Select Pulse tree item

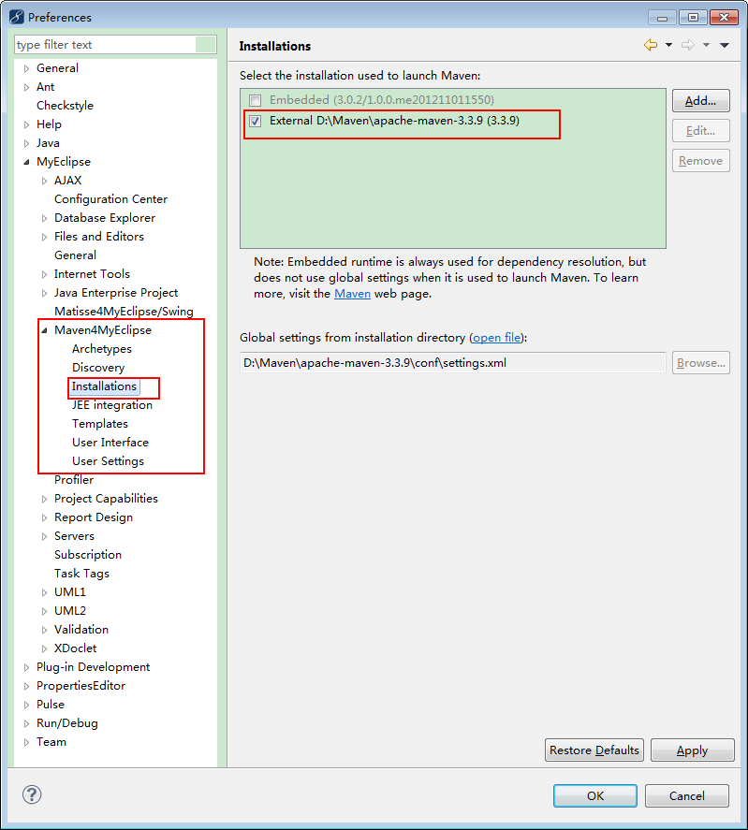(x=51, y=705)
